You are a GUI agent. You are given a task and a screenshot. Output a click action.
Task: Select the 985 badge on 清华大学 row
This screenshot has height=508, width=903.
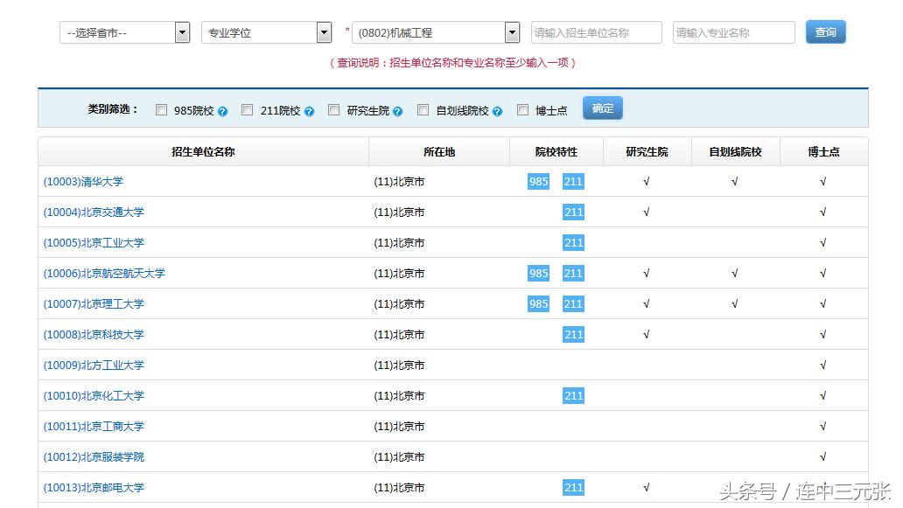537,182
